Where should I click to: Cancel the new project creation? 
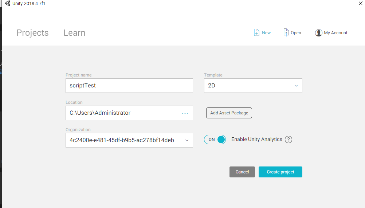point(242,172)
